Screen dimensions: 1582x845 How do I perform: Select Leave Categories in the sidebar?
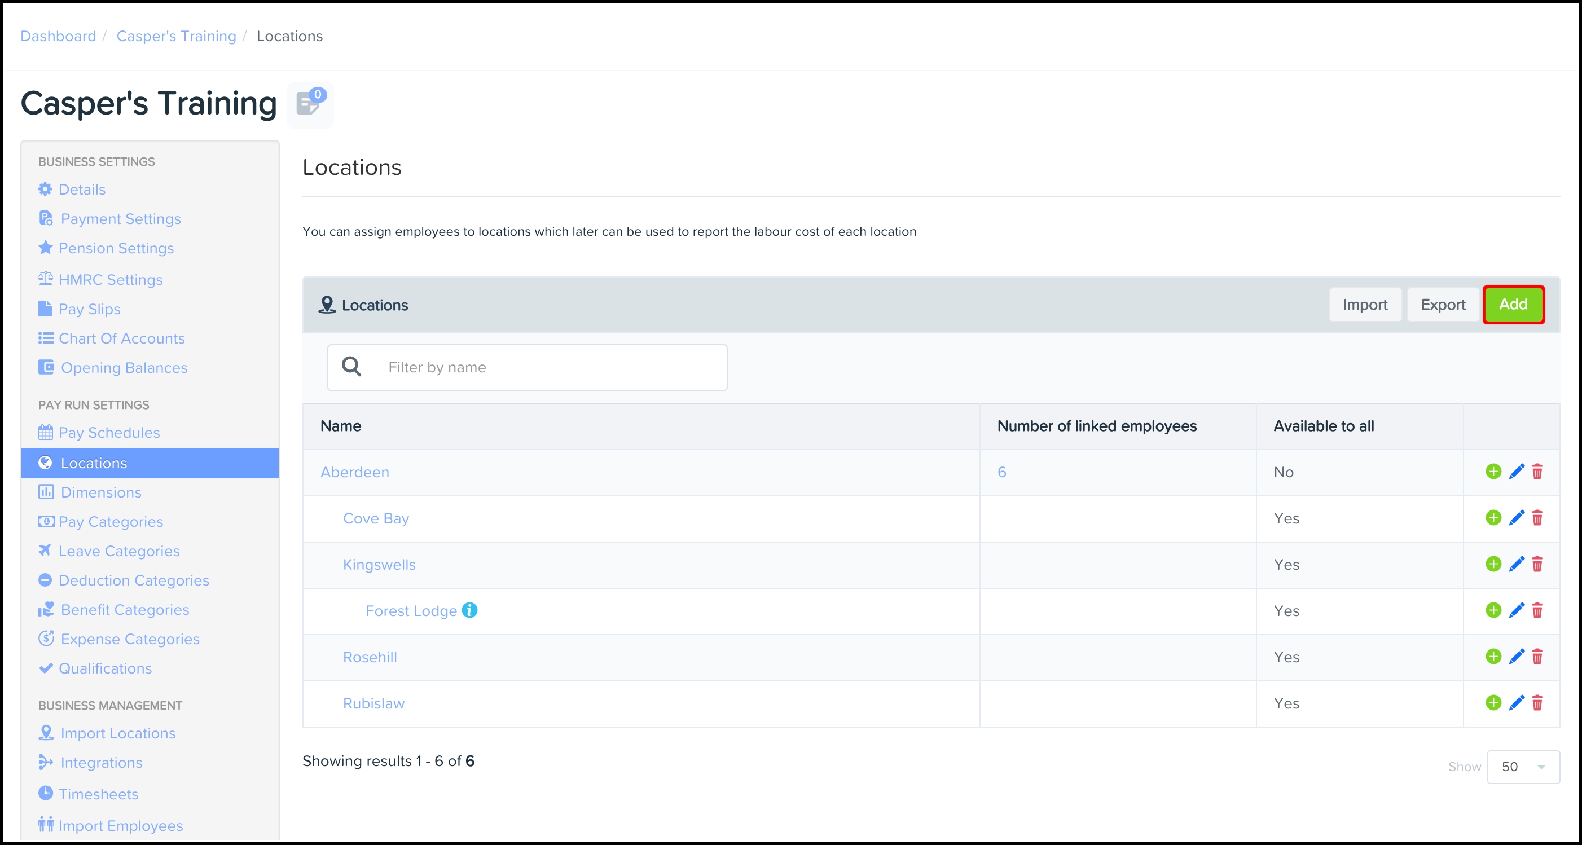pos(119,552)
